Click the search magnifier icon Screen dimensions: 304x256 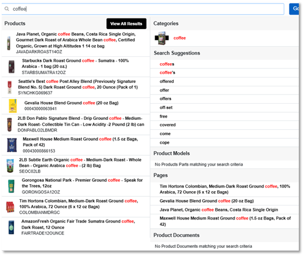click(7, 9)
